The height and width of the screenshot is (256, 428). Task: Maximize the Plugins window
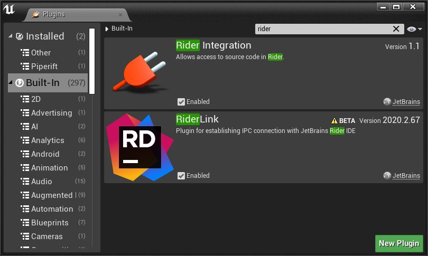[396, 6]
